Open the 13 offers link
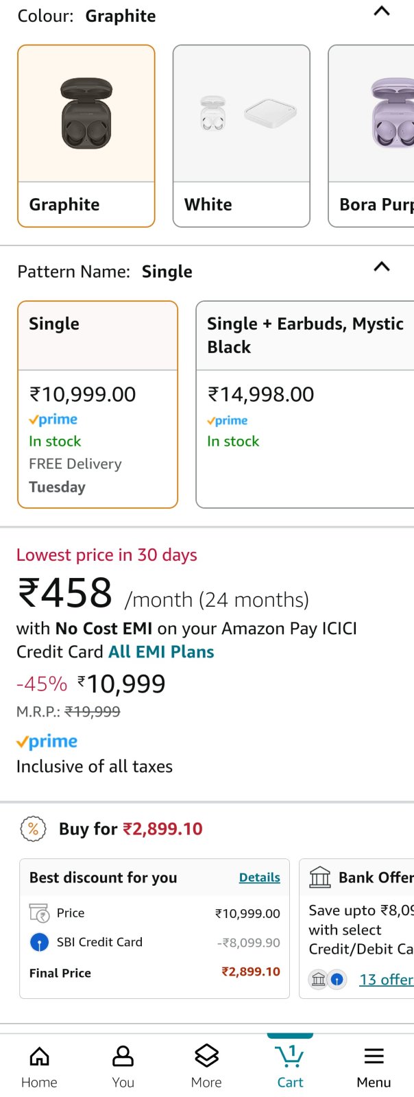Screen dimensions: 414x1097 click(x=386, y=980)
